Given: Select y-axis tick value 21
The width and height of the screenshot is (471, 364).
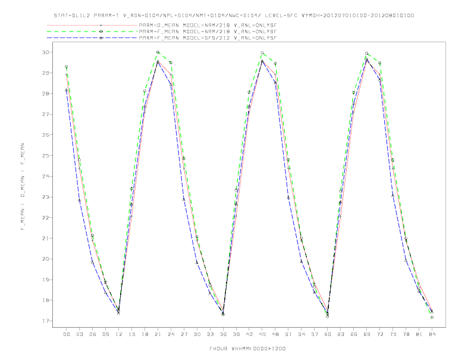Looking at the screenshot, I should (46, 238).
